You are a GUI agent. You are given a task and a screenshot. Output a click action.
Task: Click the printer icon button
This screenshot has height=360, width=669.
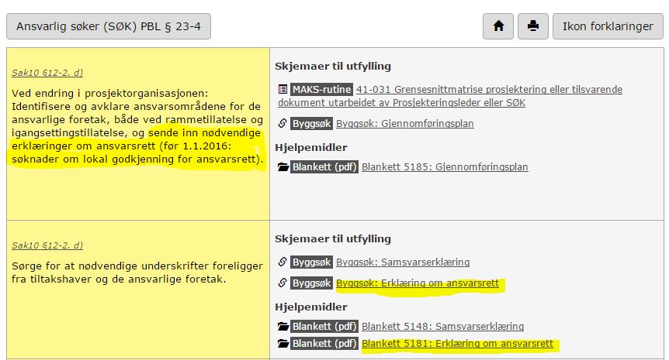[533, 26]
